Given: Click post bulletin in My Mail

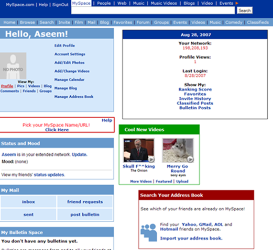Looking at the screenshot, I should coord(85,214).
